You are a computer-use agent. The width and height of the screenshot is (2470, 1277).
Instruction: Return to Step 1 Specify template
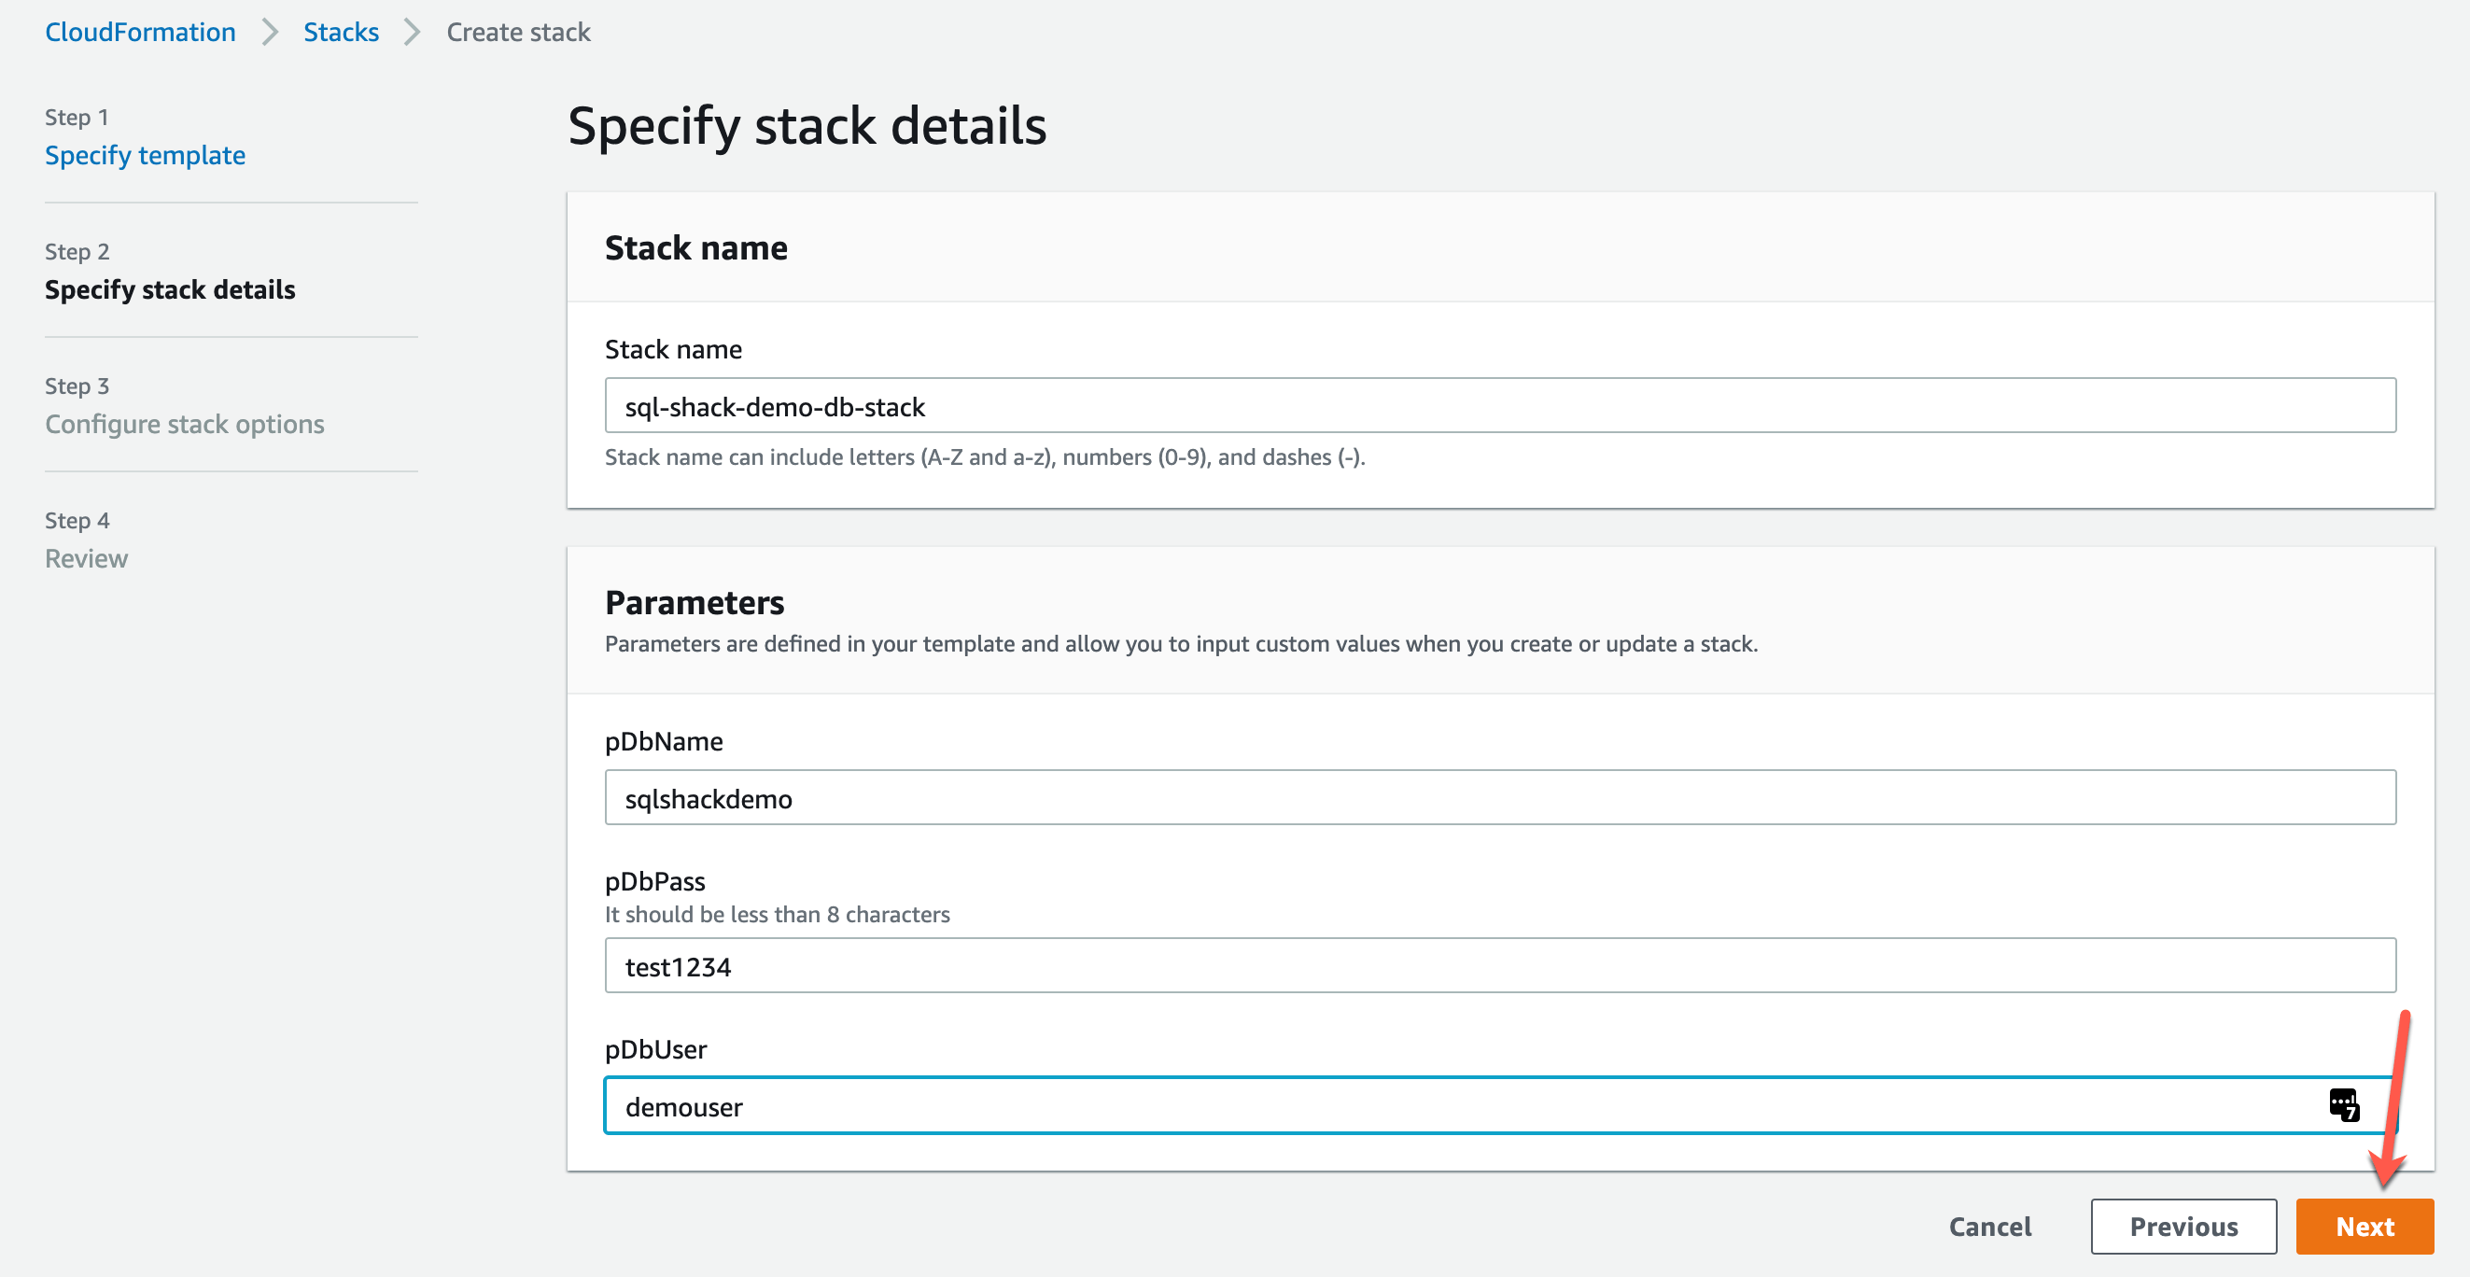tap(145, 155)
